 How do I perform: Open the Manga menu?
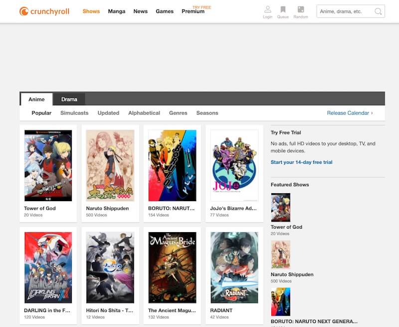coord(117,11)
